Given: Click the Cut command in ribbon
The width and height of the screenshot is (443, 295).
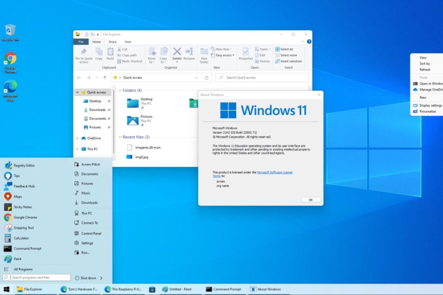Looking at the screenshot, I should (123, 49).
